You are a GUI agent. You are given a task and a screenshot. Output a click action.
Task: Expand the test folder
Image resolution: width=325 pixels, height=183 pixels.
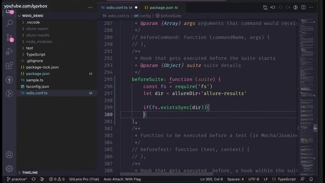(29, 48)
